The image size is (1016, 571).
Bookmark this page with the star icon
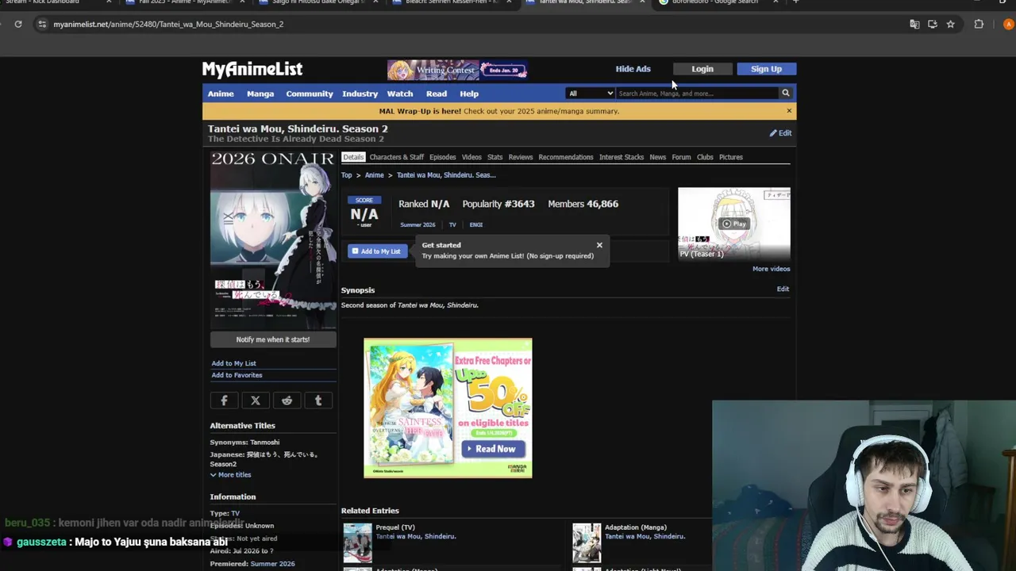pos(950,24)
